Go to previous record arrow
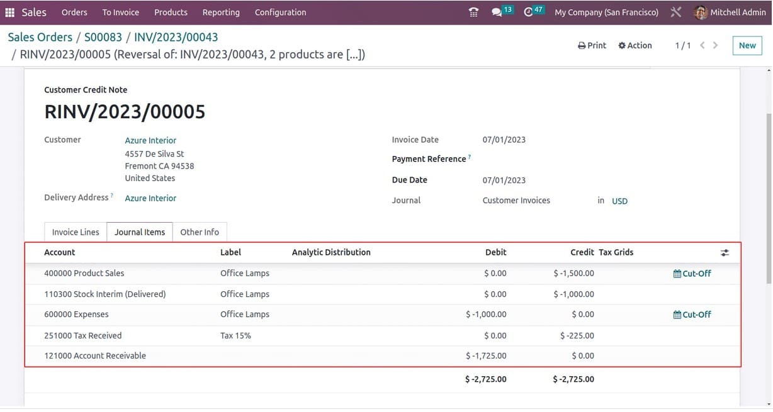 pos(702,45)
